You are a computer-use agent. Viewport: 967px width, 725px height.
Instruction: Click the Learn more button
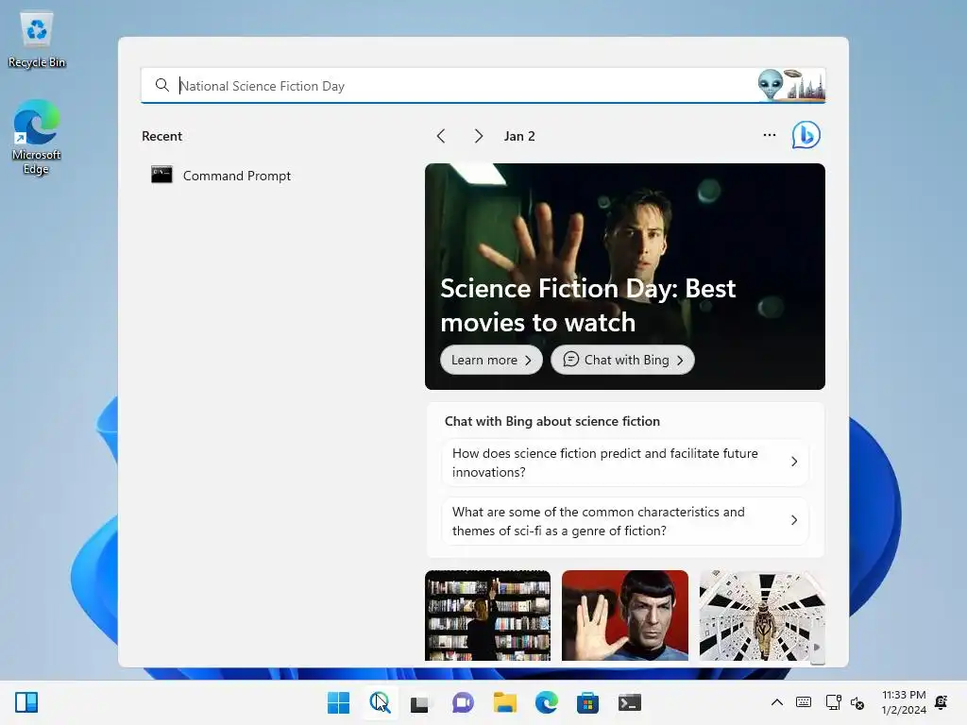tap(491, 360)
